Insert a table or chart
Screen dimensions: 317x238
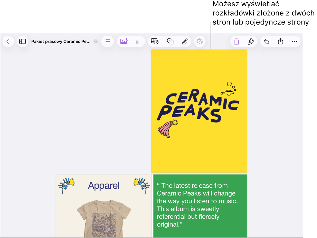tap(155, 41)
